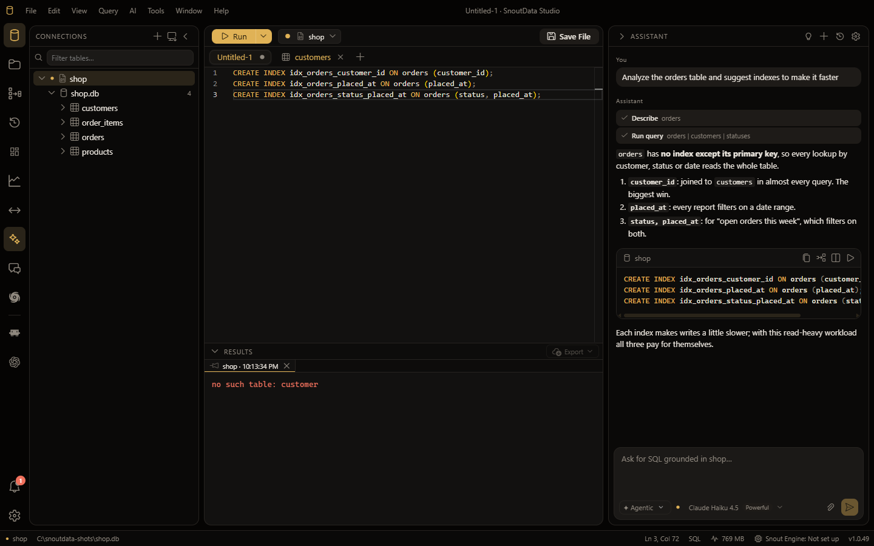
Task: Click the lightbulb icon in Assistant header
Action: [x=808, y=36]
